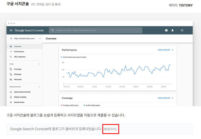Screen dimensions: 201x139
Task: Click the Breadcrumbs layers icon
Action: (11, 102)
